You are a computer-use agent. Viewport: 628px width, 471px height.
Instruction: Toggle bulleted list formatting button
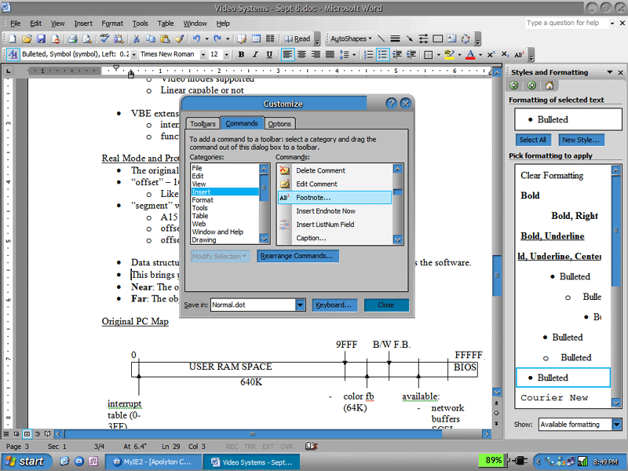pyautogui.click(x=382, y=55)
